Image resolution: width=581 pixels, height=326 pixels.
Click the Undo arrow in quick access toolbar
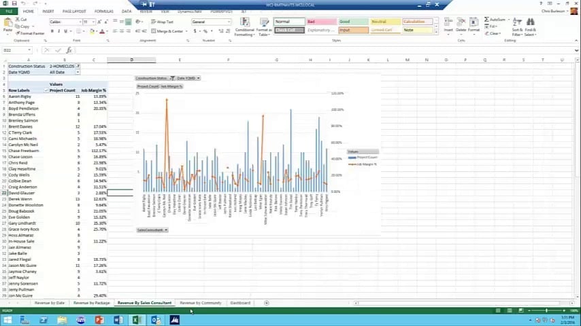click(23, 3)
